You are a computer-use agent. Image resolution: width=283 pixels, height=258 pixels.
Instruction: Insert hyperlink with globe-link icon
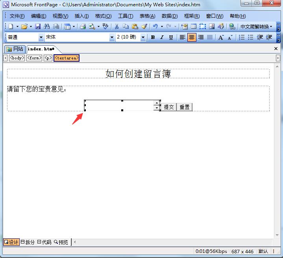232,26
